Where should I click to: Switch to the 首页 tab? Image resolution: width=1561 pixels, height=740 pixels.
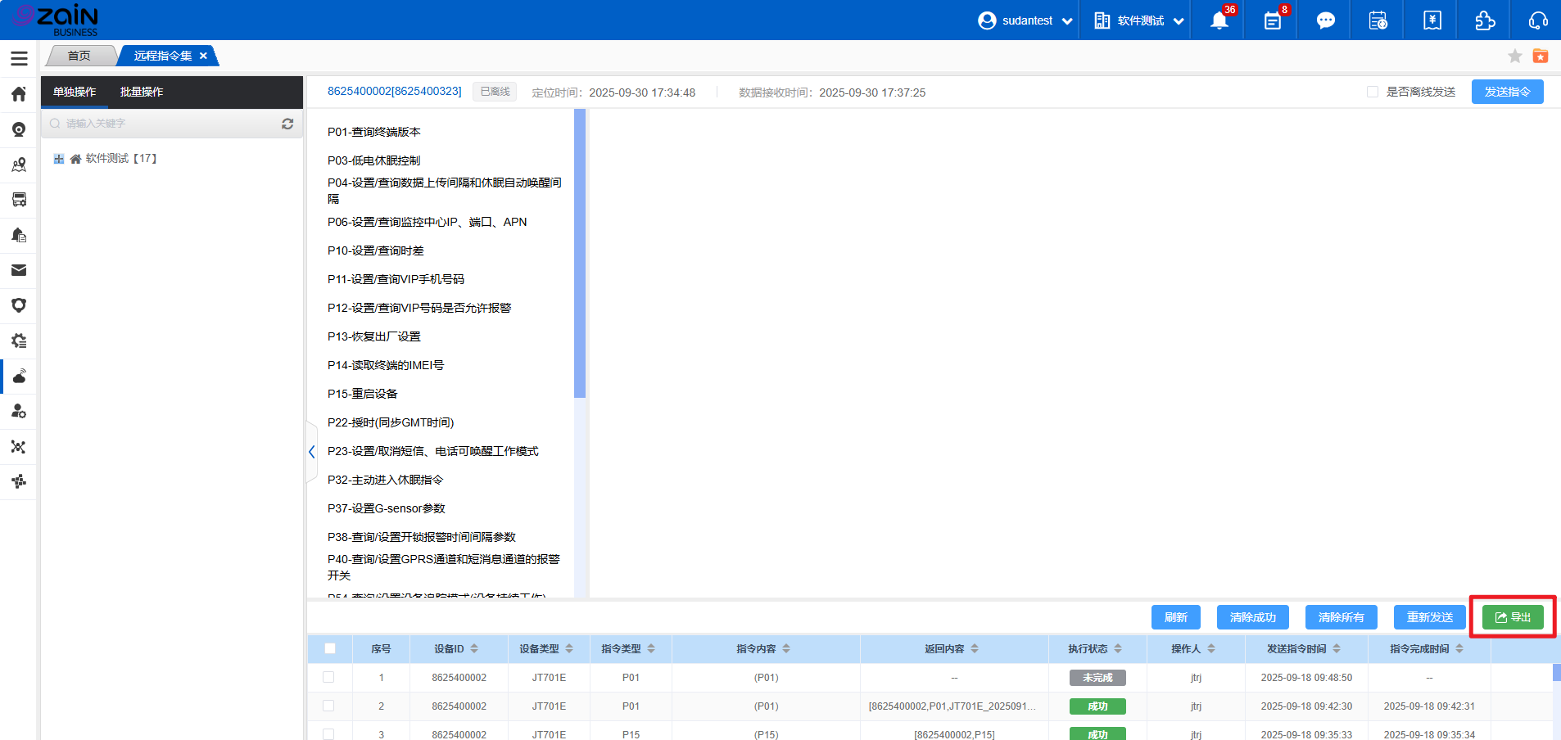click(x=79, y=56)
